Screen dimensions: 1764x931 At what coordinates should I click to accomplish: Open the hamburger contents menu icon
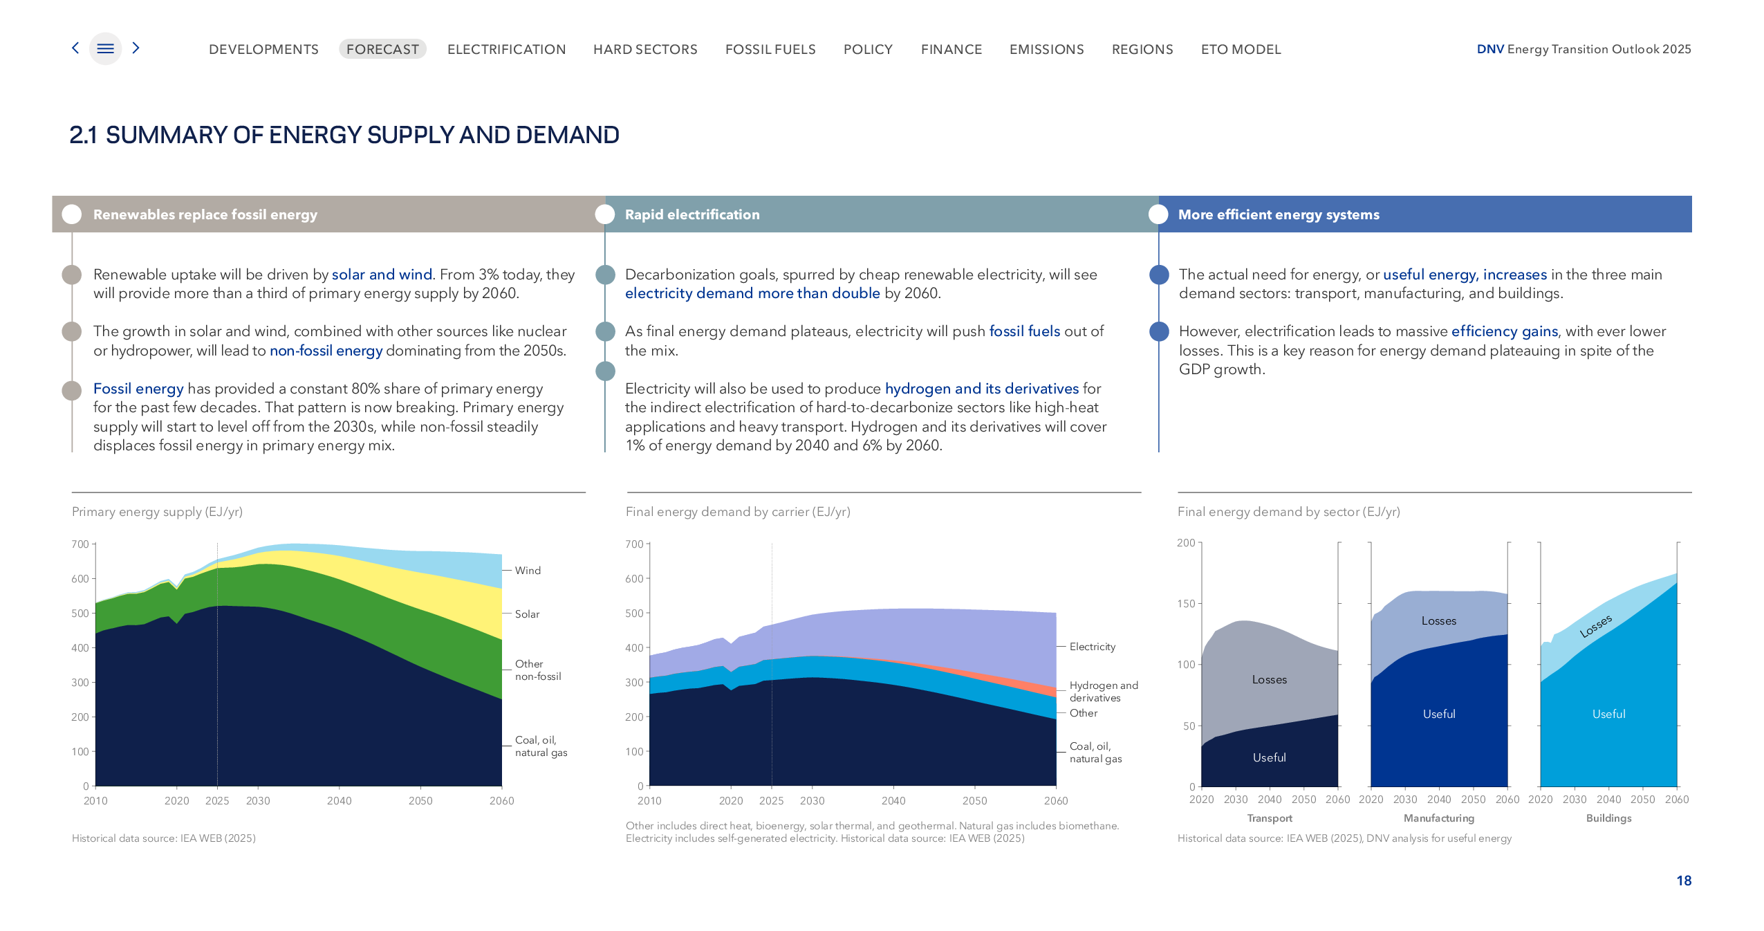(105, 48)
